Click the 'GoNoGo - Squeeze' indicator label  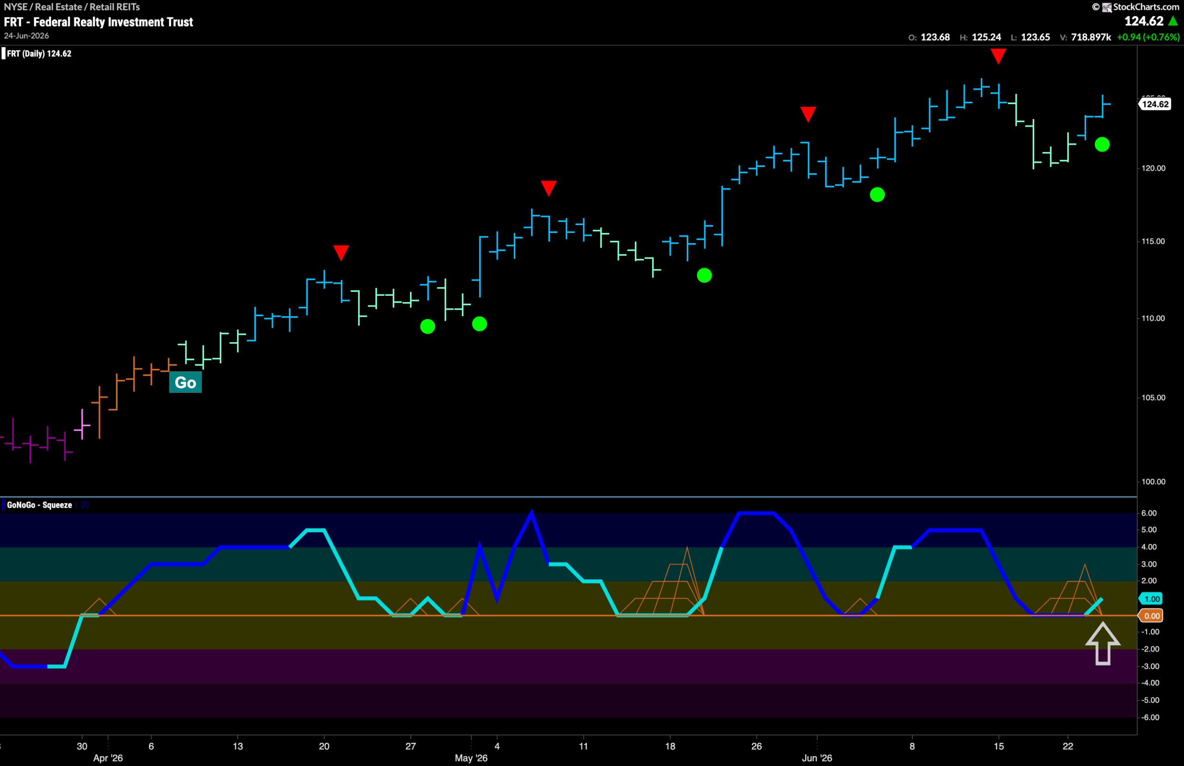(39, 505)
